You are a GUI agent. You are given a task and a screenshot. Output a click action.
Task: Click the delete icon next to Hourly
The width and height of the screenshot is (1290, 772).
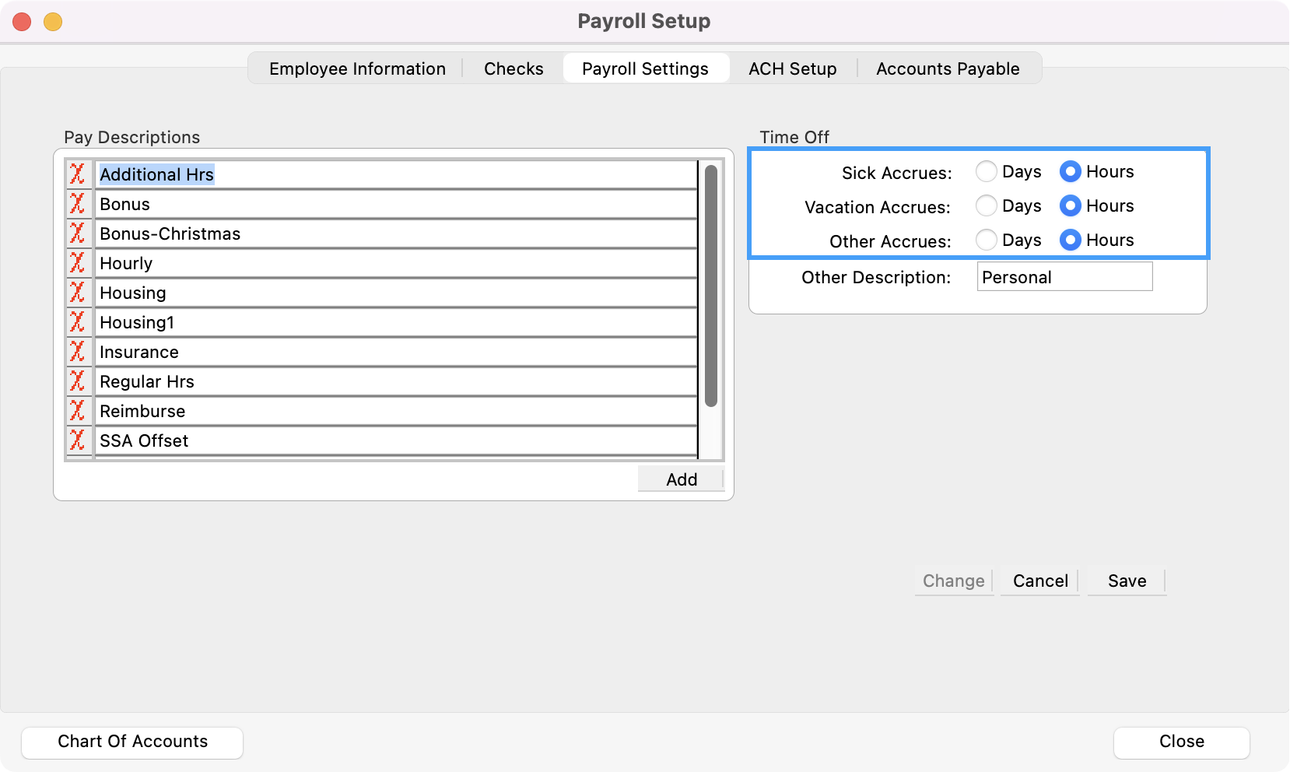(78, 263)
